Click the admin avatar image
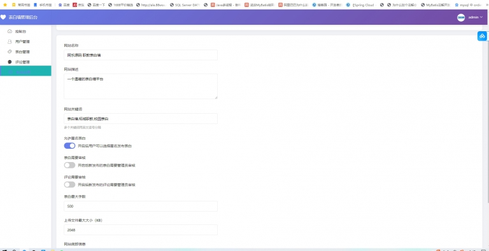Viewport: 489px width, 251px height. tap(461, 17)
